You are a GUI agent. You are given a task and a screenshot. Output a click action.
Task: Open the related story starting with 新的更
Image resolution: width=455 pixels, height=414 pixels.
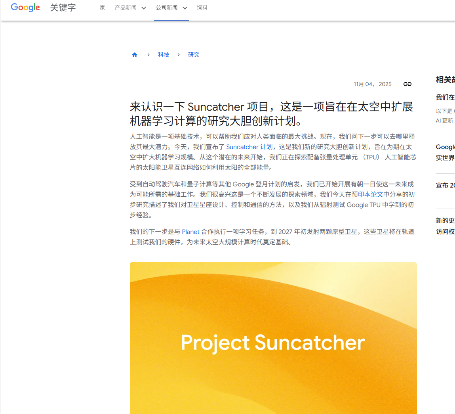click(x=445, y=226)
